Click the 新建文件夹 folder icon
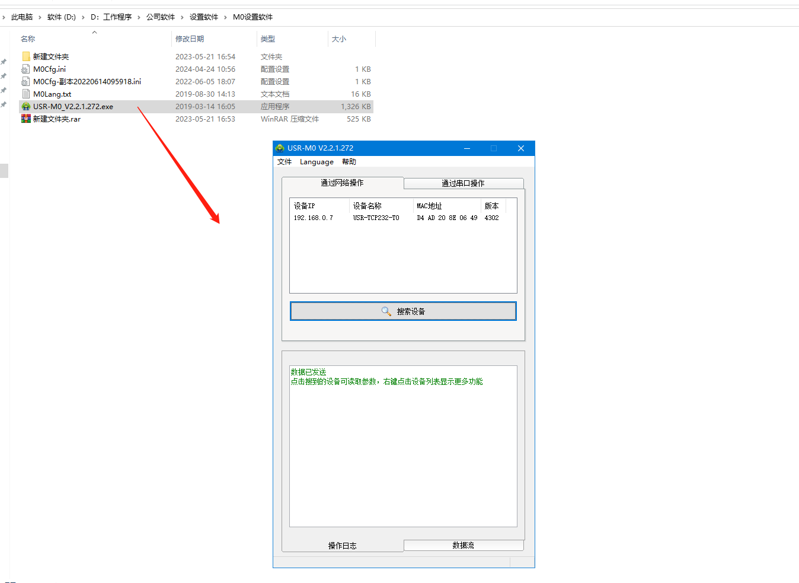This screenshot has height=583, width=799. (x=26, y=57)
